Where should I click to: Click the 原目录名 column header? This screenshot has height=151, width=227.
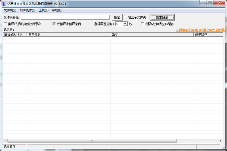pos(68,35)
